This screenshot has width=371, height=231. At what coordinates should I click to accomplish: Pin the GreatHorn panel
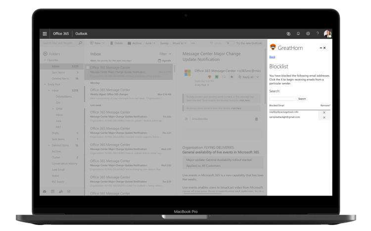321,48
